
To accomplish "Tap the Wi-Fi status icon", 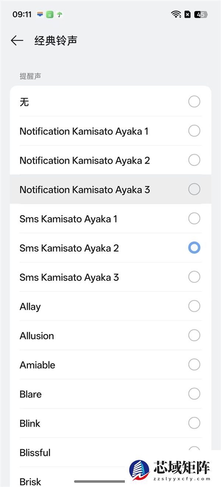I will (176, 15).
